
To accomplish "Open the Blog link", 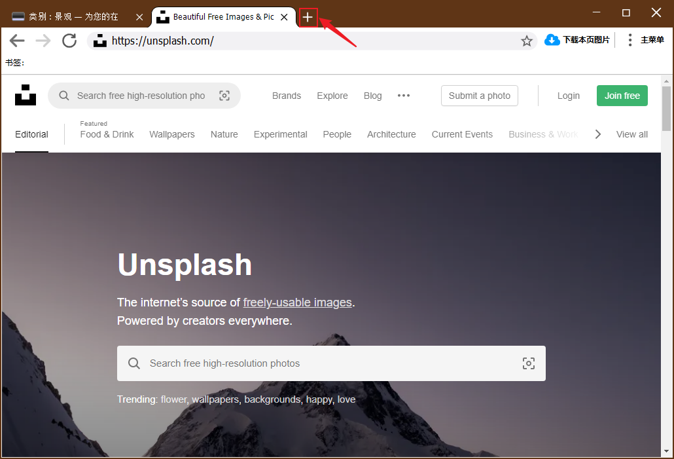I will (373, 96).
